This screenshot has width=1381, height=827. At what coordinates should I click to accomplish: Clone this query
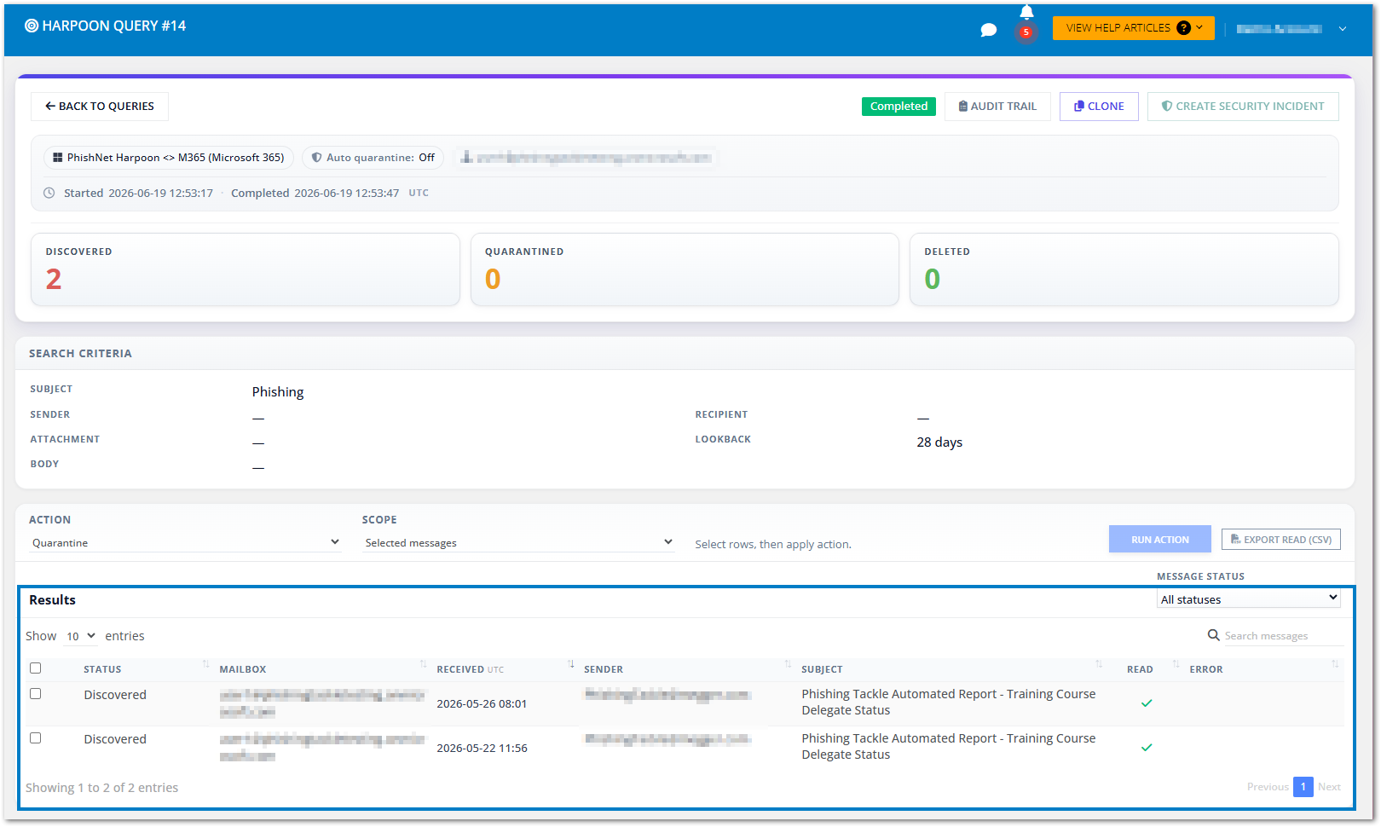click(x=1099, y=107)
